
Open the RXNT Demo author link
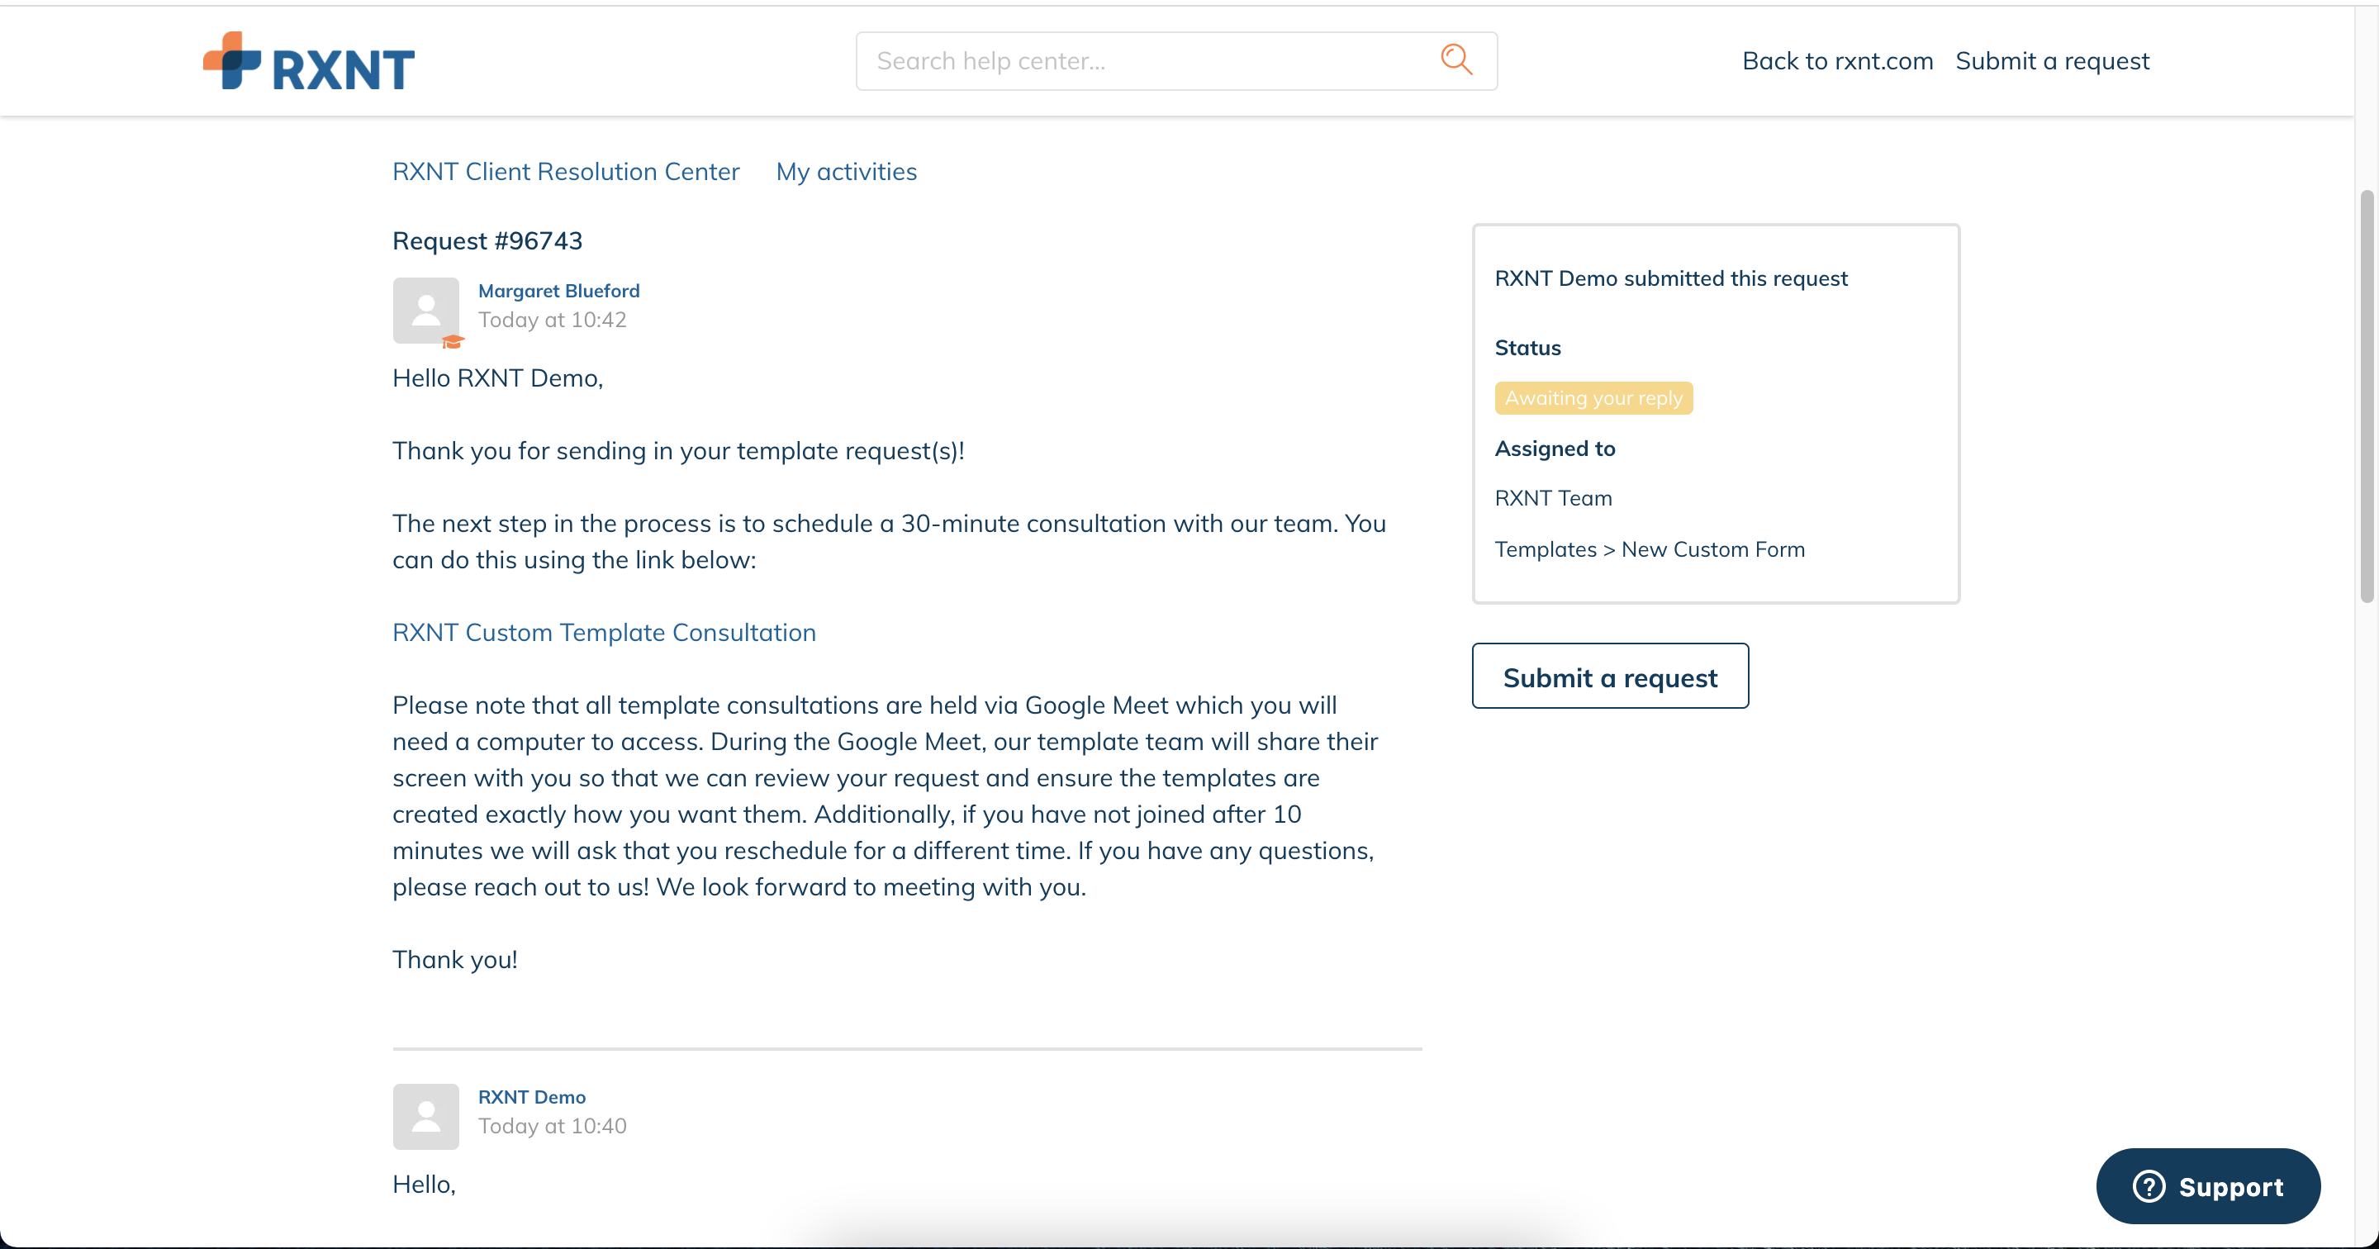[532, 1098]
